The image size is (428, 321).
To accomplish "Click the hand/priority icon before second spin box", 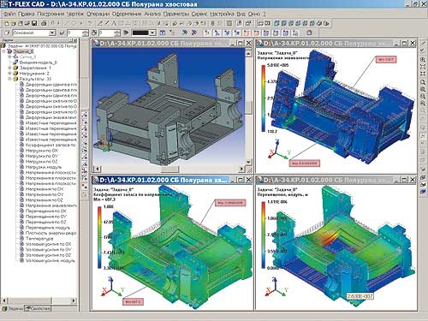I will (94, 33).
